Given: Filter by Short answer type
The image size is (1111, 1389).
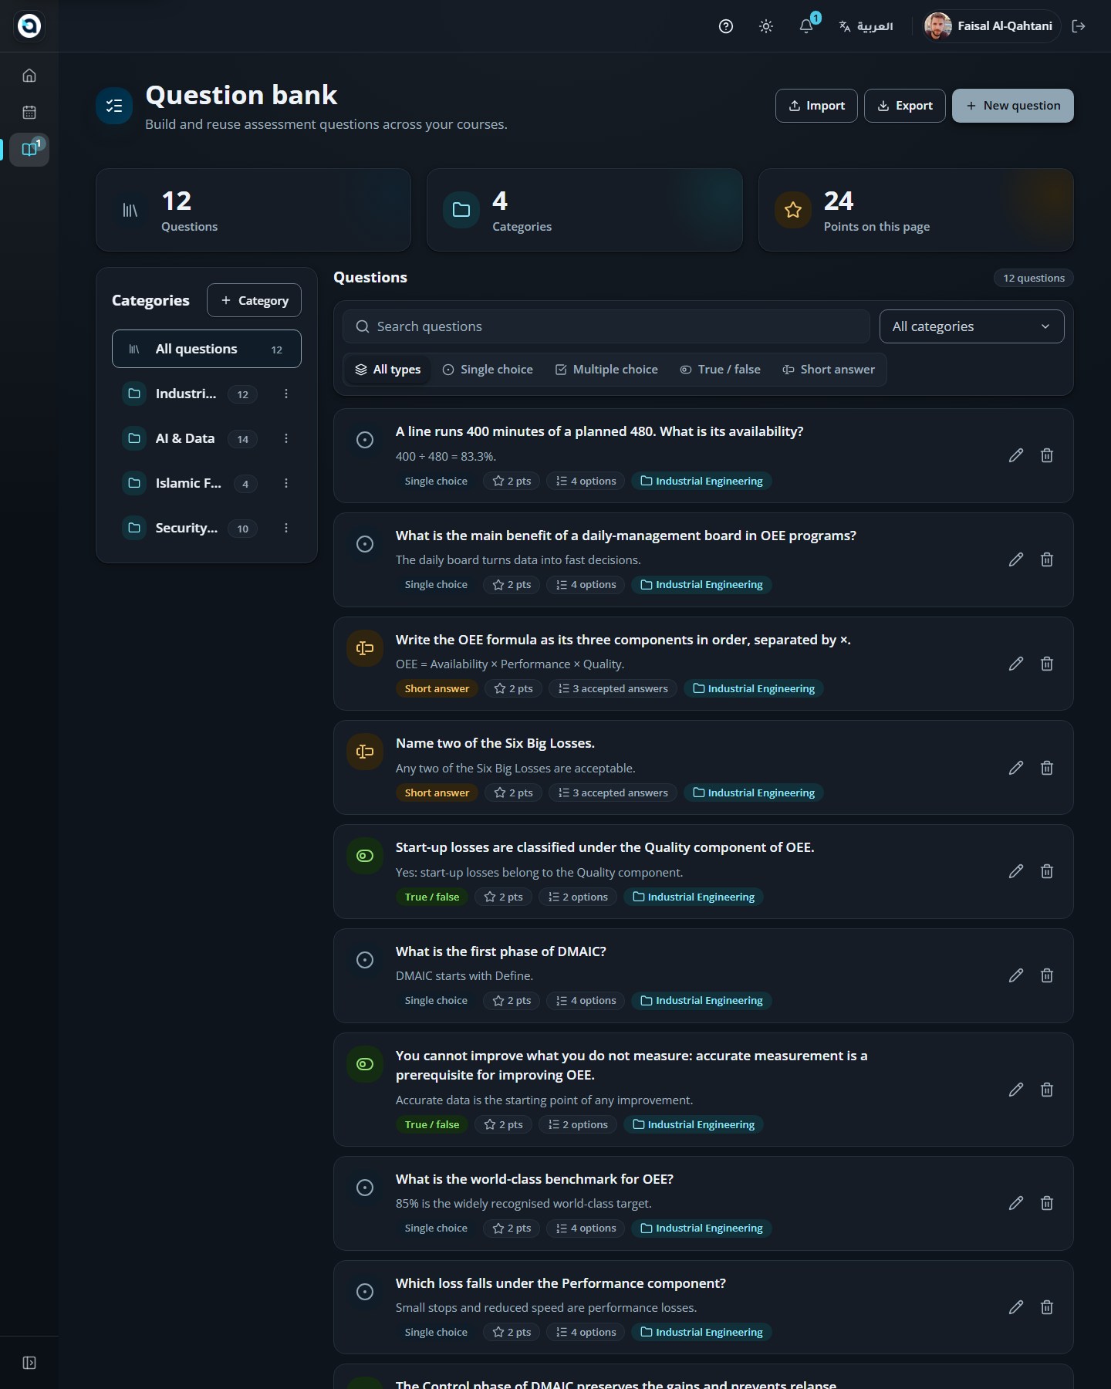Looking at the screenshot, I should pyautogui.click(x=829, y=370).
